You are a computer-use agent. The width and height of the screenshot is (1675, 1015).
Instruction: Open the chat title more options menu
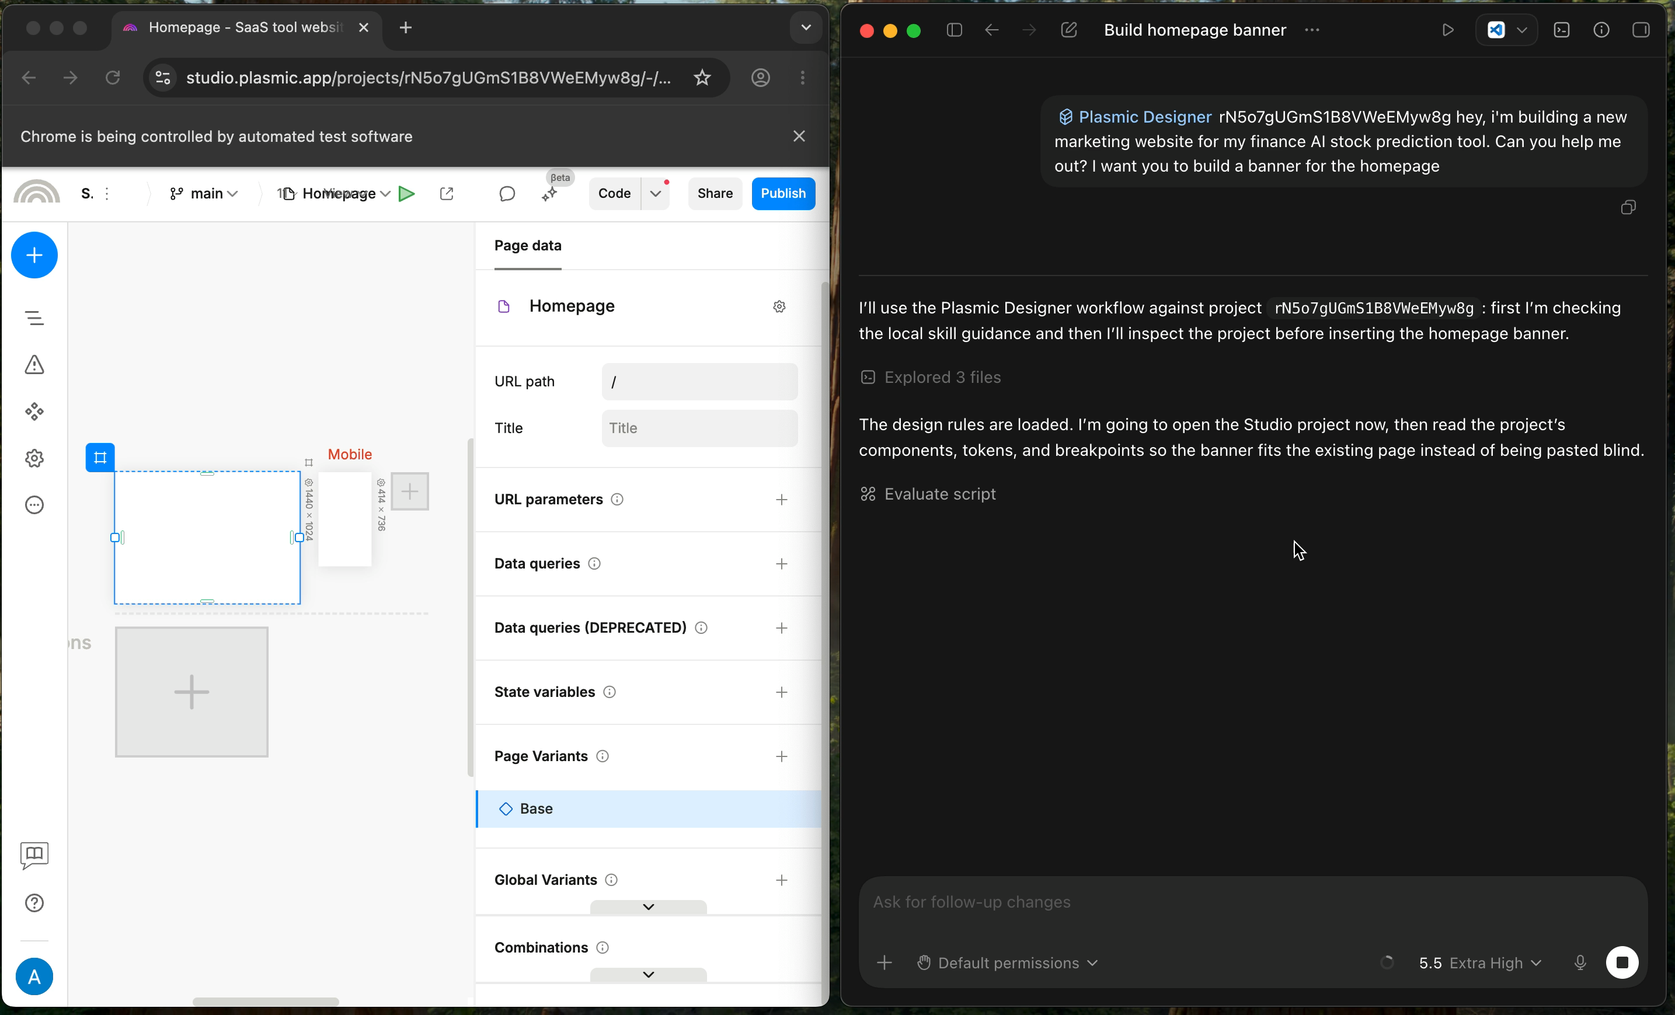[x=1312, y=30]
